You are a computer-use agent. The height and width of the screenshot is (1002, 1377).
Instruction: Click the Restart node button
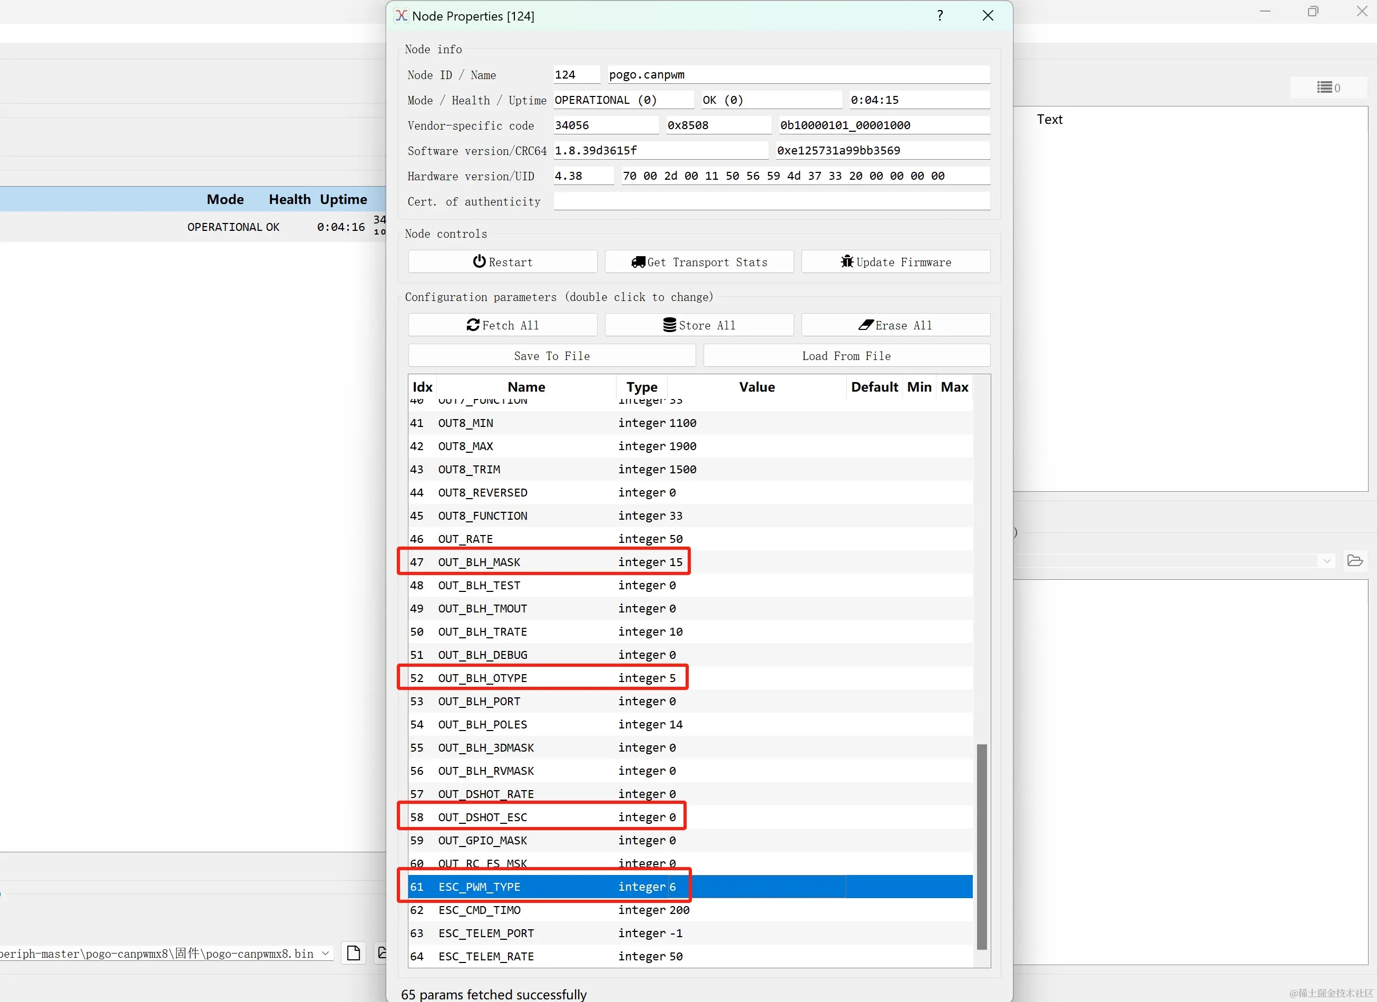click(x=502, y=262)
